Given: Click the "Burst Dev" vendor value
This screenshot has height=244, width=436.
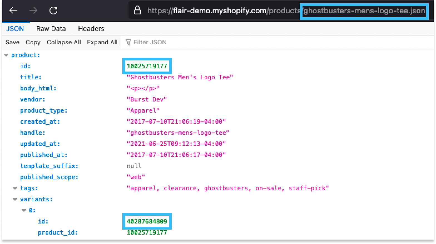Looking at the screenshot, I should point(147,99).
